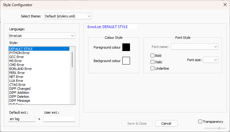The height and width of the screenshot is (132, 230).
Task: Open the Language dropdown showing ErrorList
Action: (x=42, y=36)
